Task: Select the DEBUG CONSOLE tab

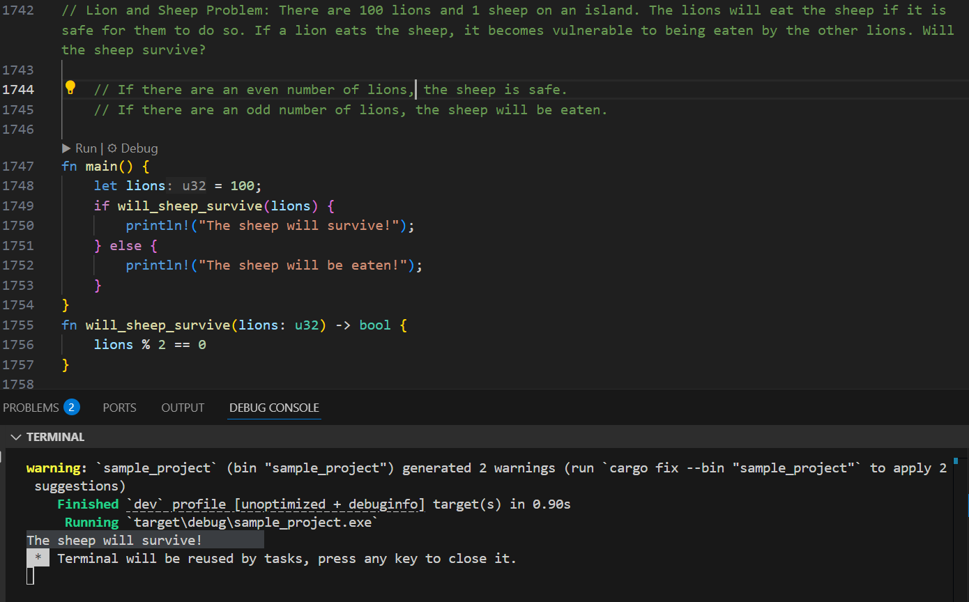Action: [274, 408]
